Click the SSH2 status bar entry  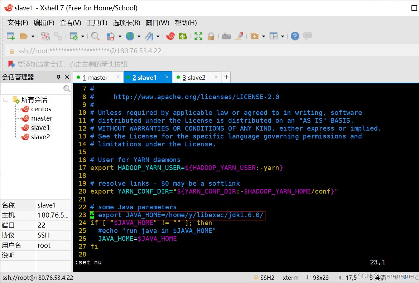click(x=264, y=278)
